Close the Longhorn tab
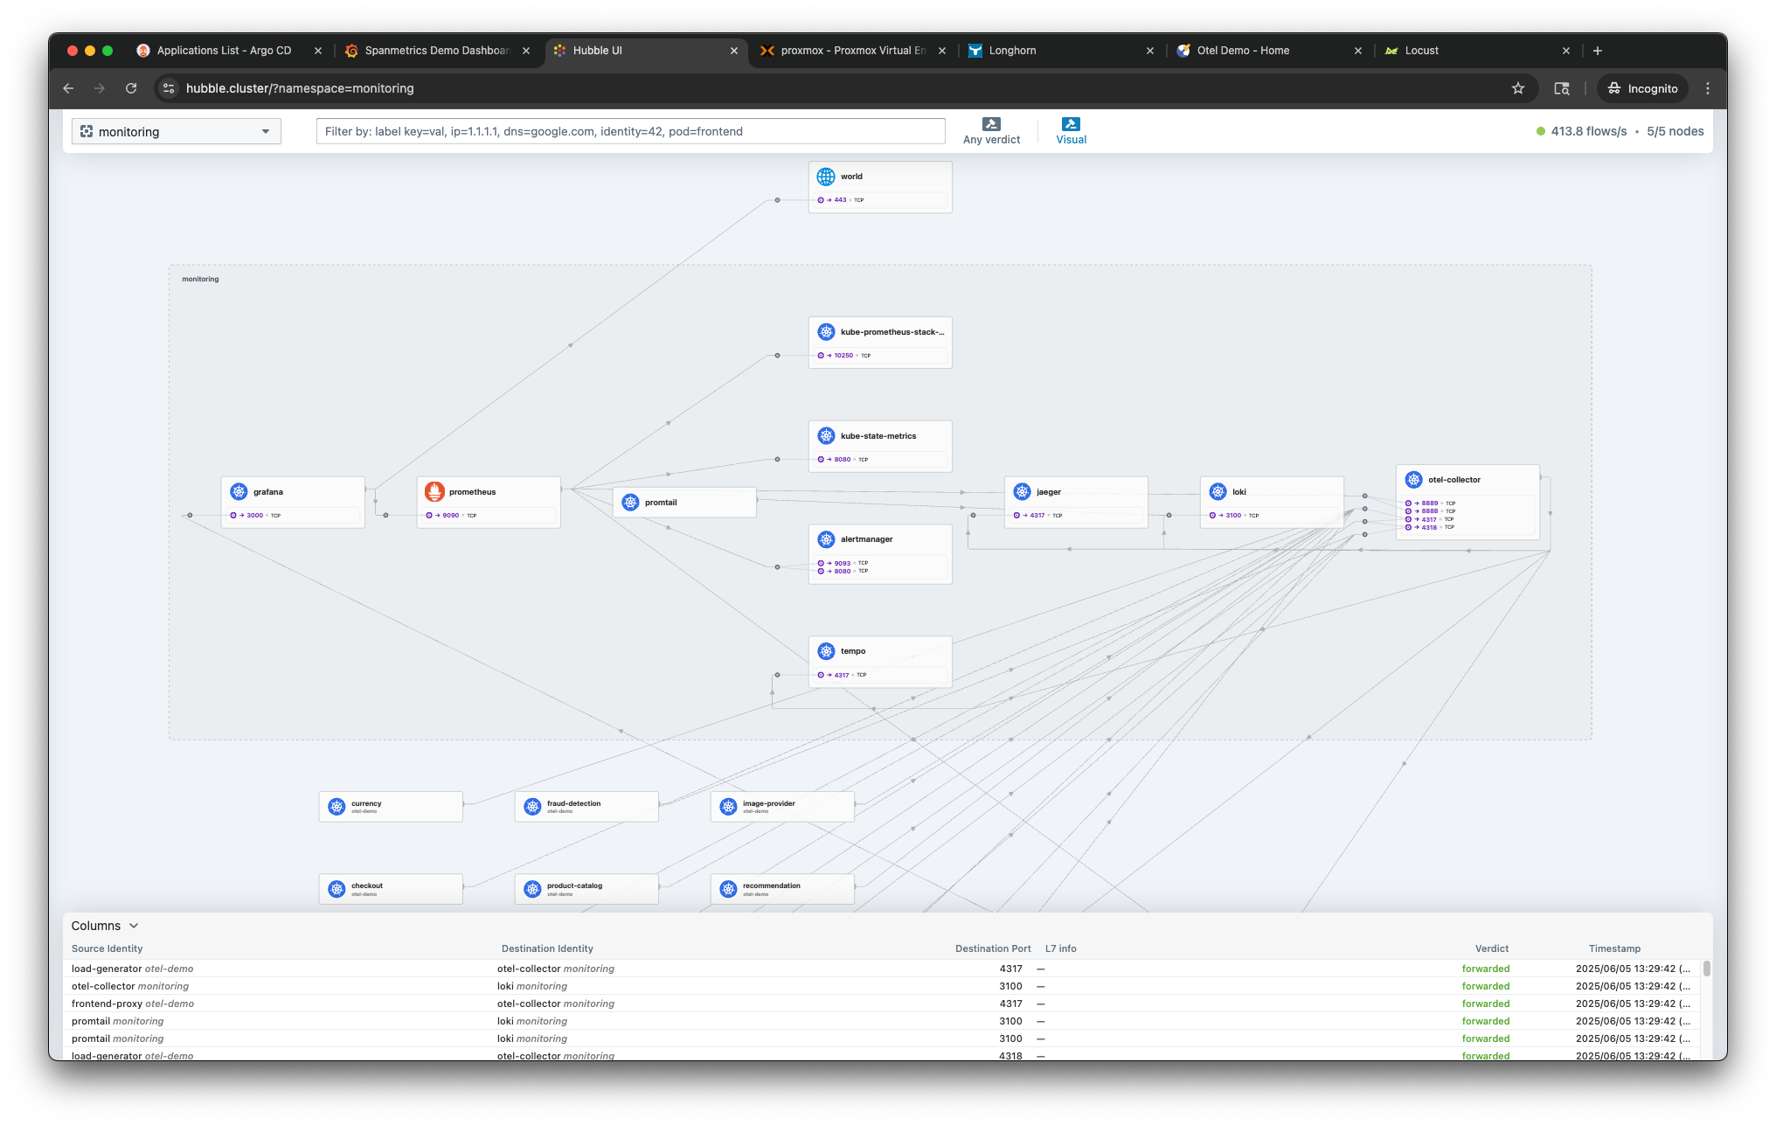 1150,51
